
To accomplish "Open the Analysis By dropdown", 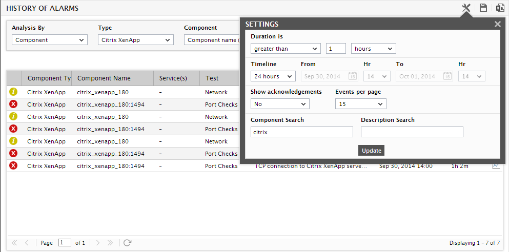I will point(50,40).
